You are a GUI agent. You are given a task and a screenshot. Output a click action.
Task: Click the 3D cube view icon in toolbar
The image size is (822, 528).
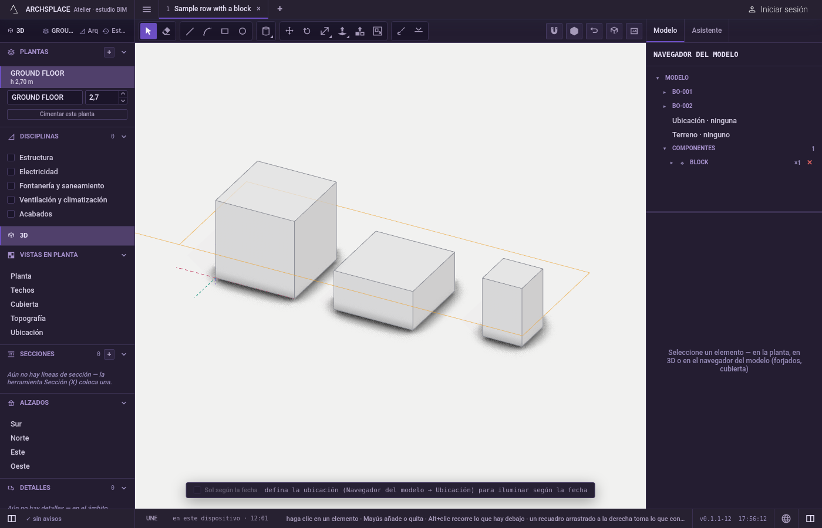[614, 31]
